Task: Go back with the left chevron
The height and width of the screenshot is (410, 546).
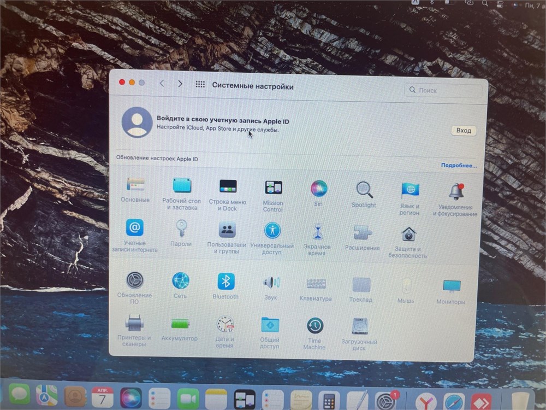Action: 162,83
